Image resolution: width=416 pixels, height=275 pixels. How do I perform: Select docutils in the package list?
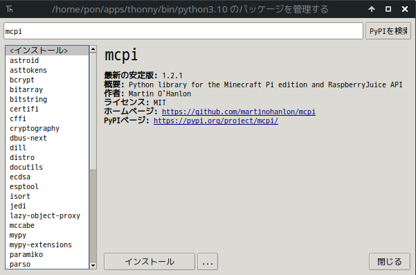pos(47,167)
